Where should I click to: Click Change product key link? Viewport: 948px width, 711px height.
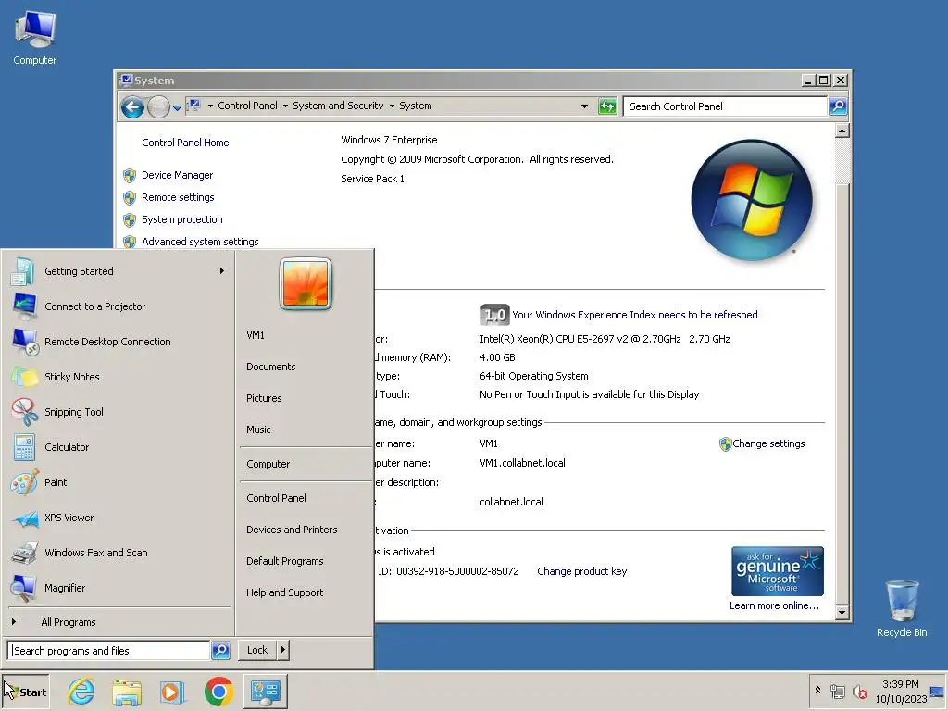coord(581,571)
